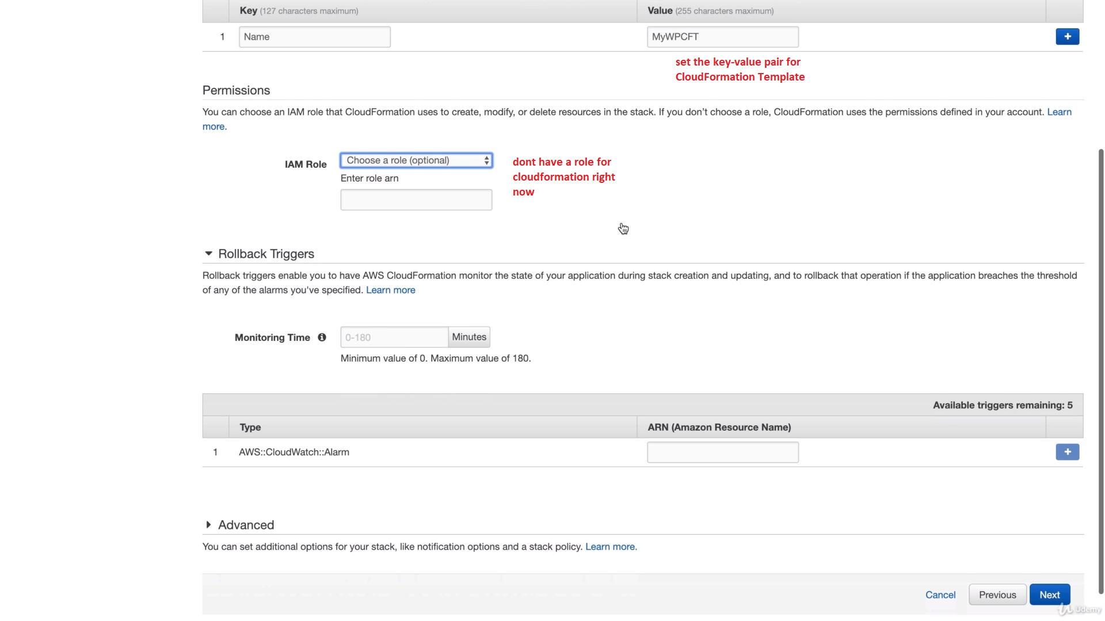Open the Advanced Learn more link
1105x621 pixels.
(x=611, y=547)
